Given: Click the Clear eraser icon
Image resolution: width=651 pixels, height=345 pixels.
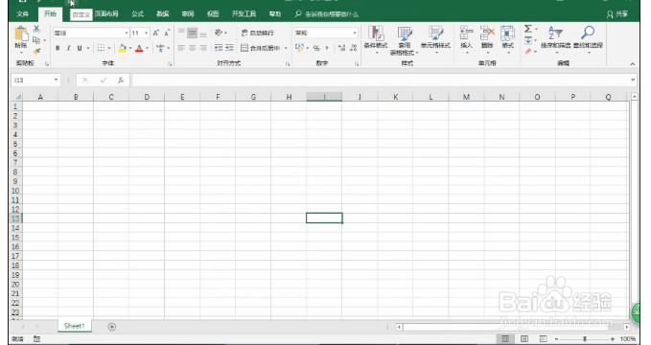Looking at the screenshot, I should coord(527,51).
